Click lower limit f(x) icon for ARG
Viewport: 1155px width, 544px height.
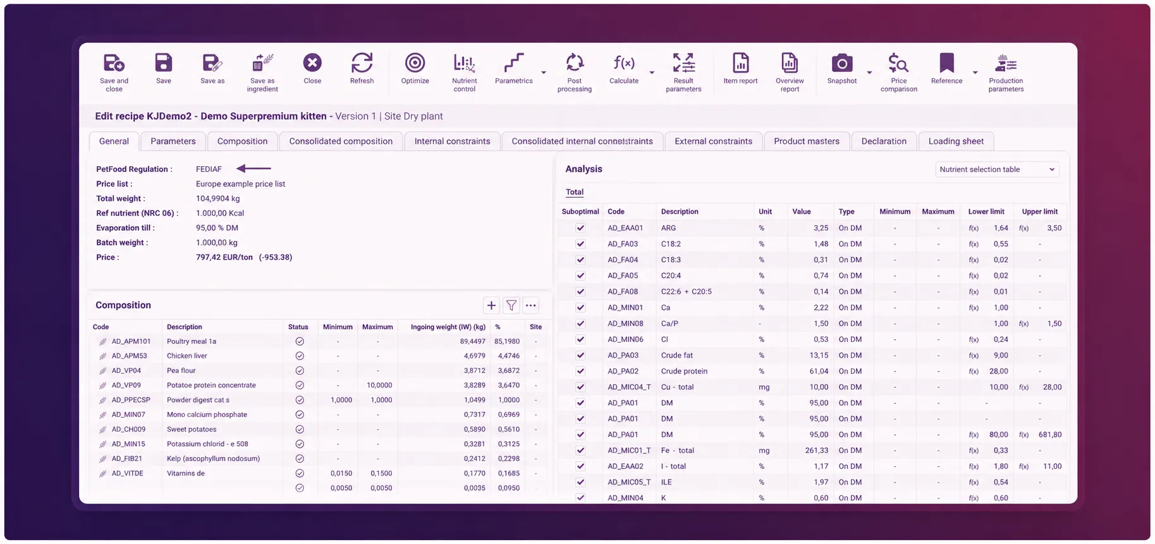click(974, 228)
